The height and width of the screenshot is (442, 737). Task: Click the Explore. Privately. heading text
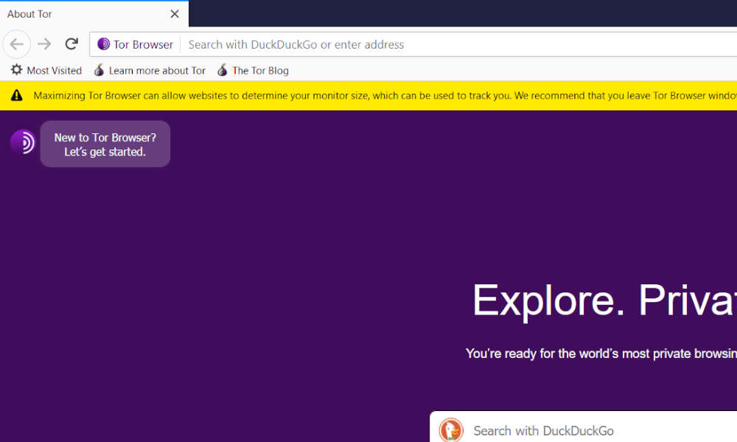(x=604, y=301)
